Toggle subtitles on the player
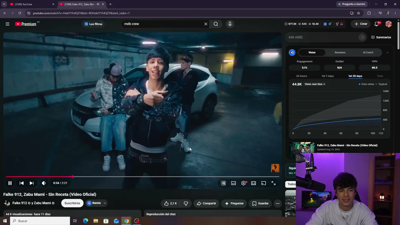 pos(233,183)
